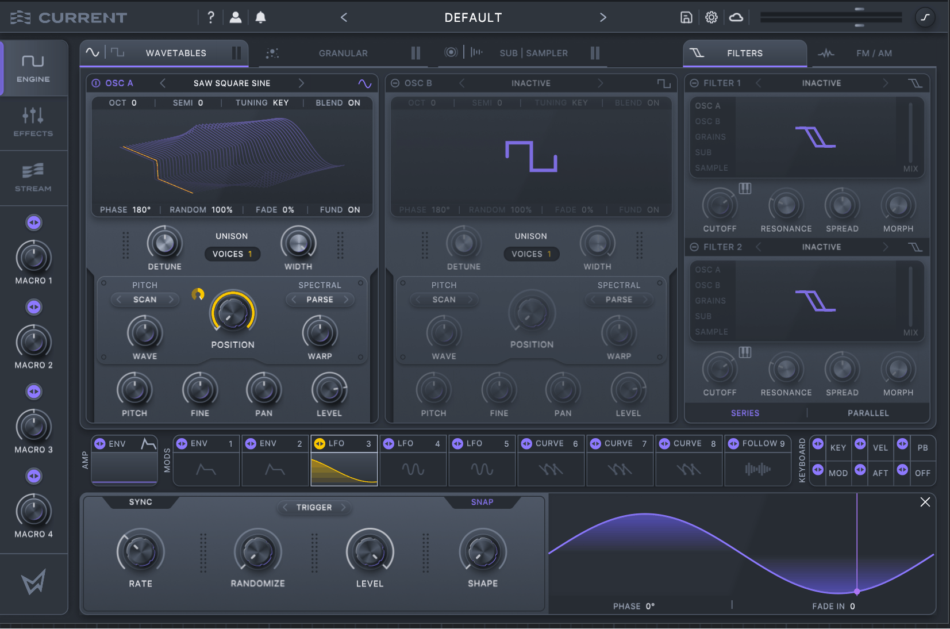Open the Engine sidebar section
950x629 pixels.
(33, 68)
